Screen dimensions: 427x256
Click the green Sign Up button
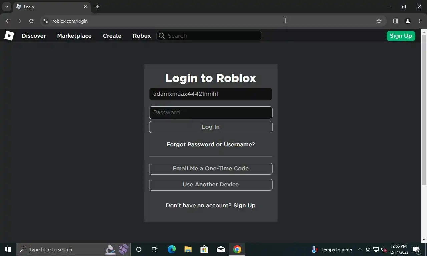[401, 36]
